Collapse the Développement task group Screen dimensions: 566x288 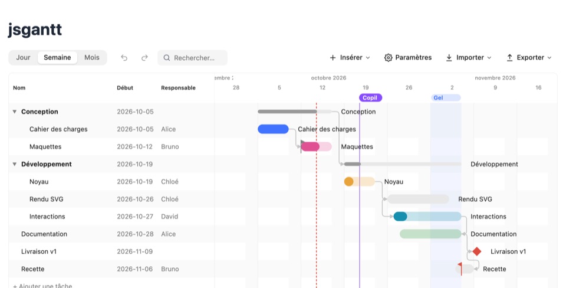14,164
